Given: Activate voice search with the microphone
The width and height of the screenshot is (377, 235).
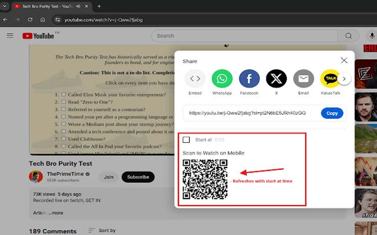Looking at the screenshot, I should pyautogui.click(x=372, y=36).
